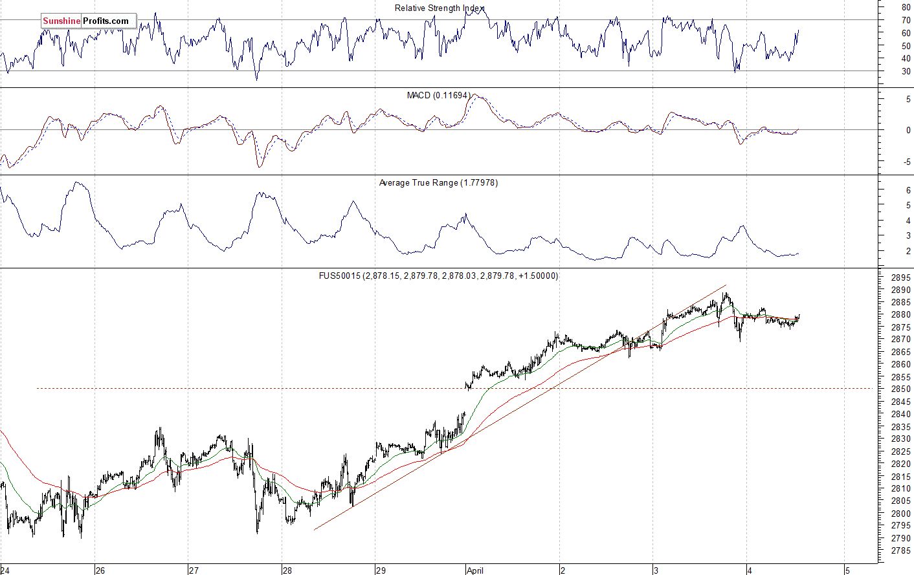Click the 28 date label on time axis
The width and height of the screenshot is (914, 575).
point(287,570)
